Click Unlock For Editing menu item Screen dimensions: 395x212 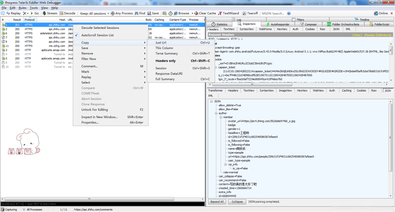pos(110,109)
